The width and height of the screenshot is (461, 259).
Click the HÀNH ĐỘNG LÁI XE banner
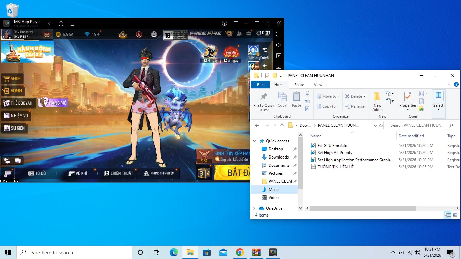tap(27, 52)
